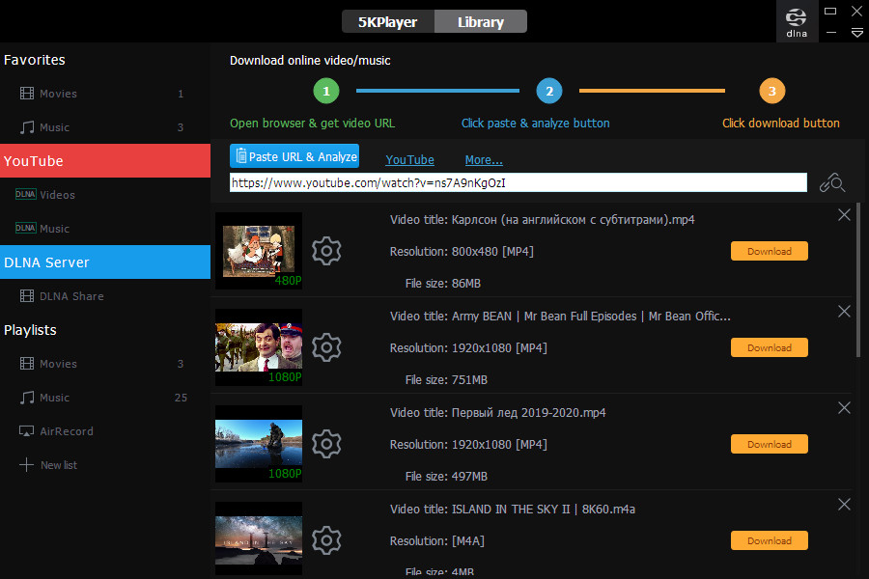Click the Playlists Music note icon
Viewport: 869px width, 579px height.
(x=27, y=398)
